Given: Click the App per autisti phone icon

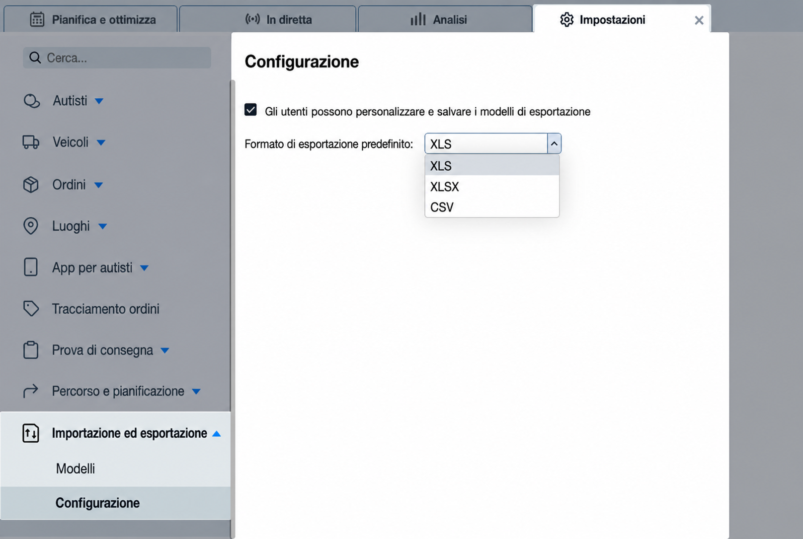Looking at the screenshot, I should coord(31,267).
